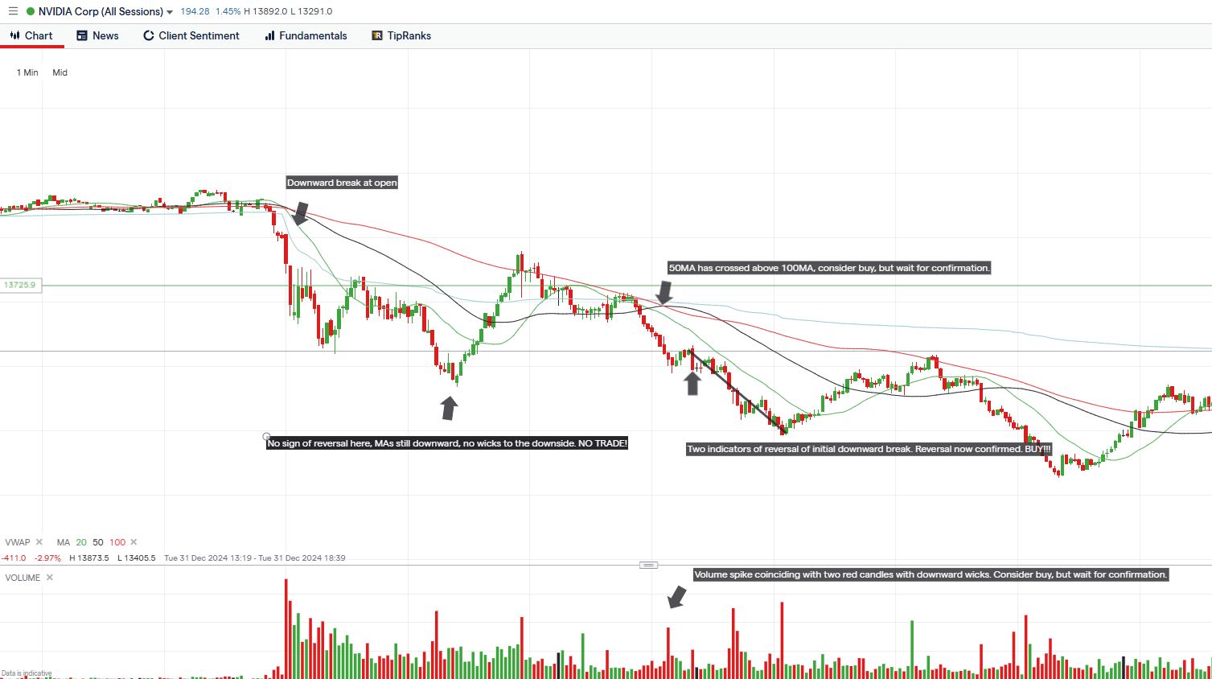Screen dimensions: 1212x679
Task: Close the VOLUME indicator panel
Action: [x=50, y=578]
